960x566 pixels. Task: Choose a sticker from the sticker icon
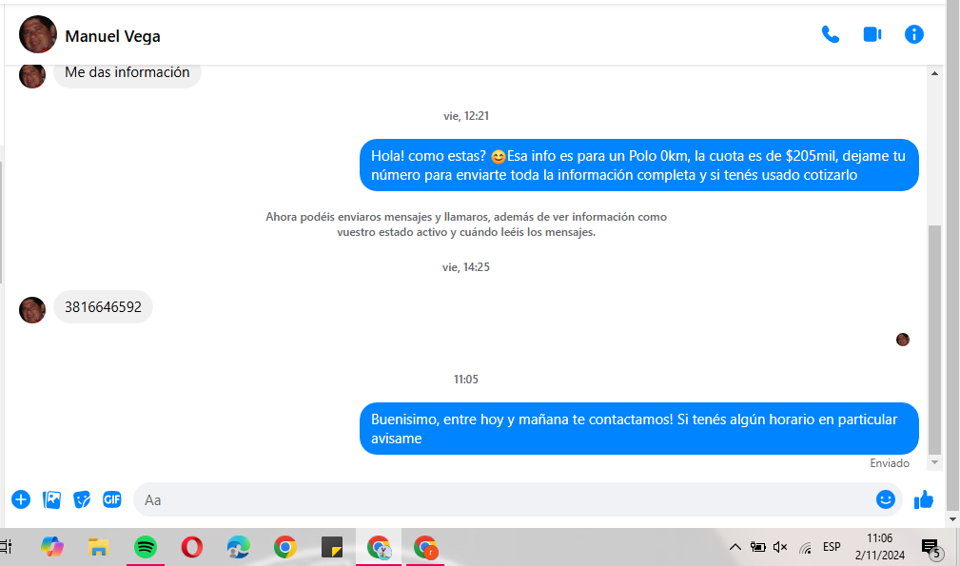pos(82,500)
